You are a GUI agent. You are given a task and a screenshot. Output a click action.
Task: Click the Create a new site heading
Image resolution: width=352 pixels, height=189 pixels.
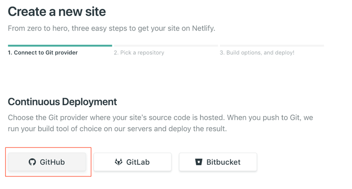point(57,11)
